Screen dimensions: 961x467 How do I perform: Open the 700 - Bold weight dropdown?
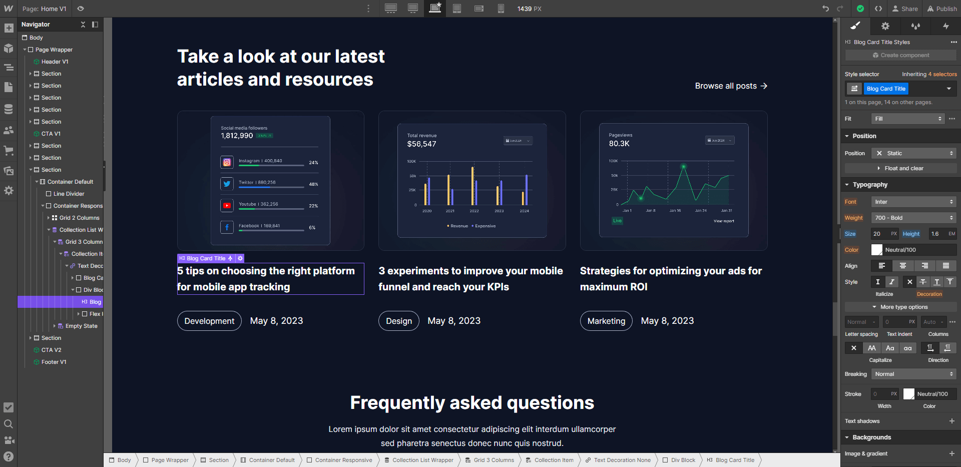[913, 217]
